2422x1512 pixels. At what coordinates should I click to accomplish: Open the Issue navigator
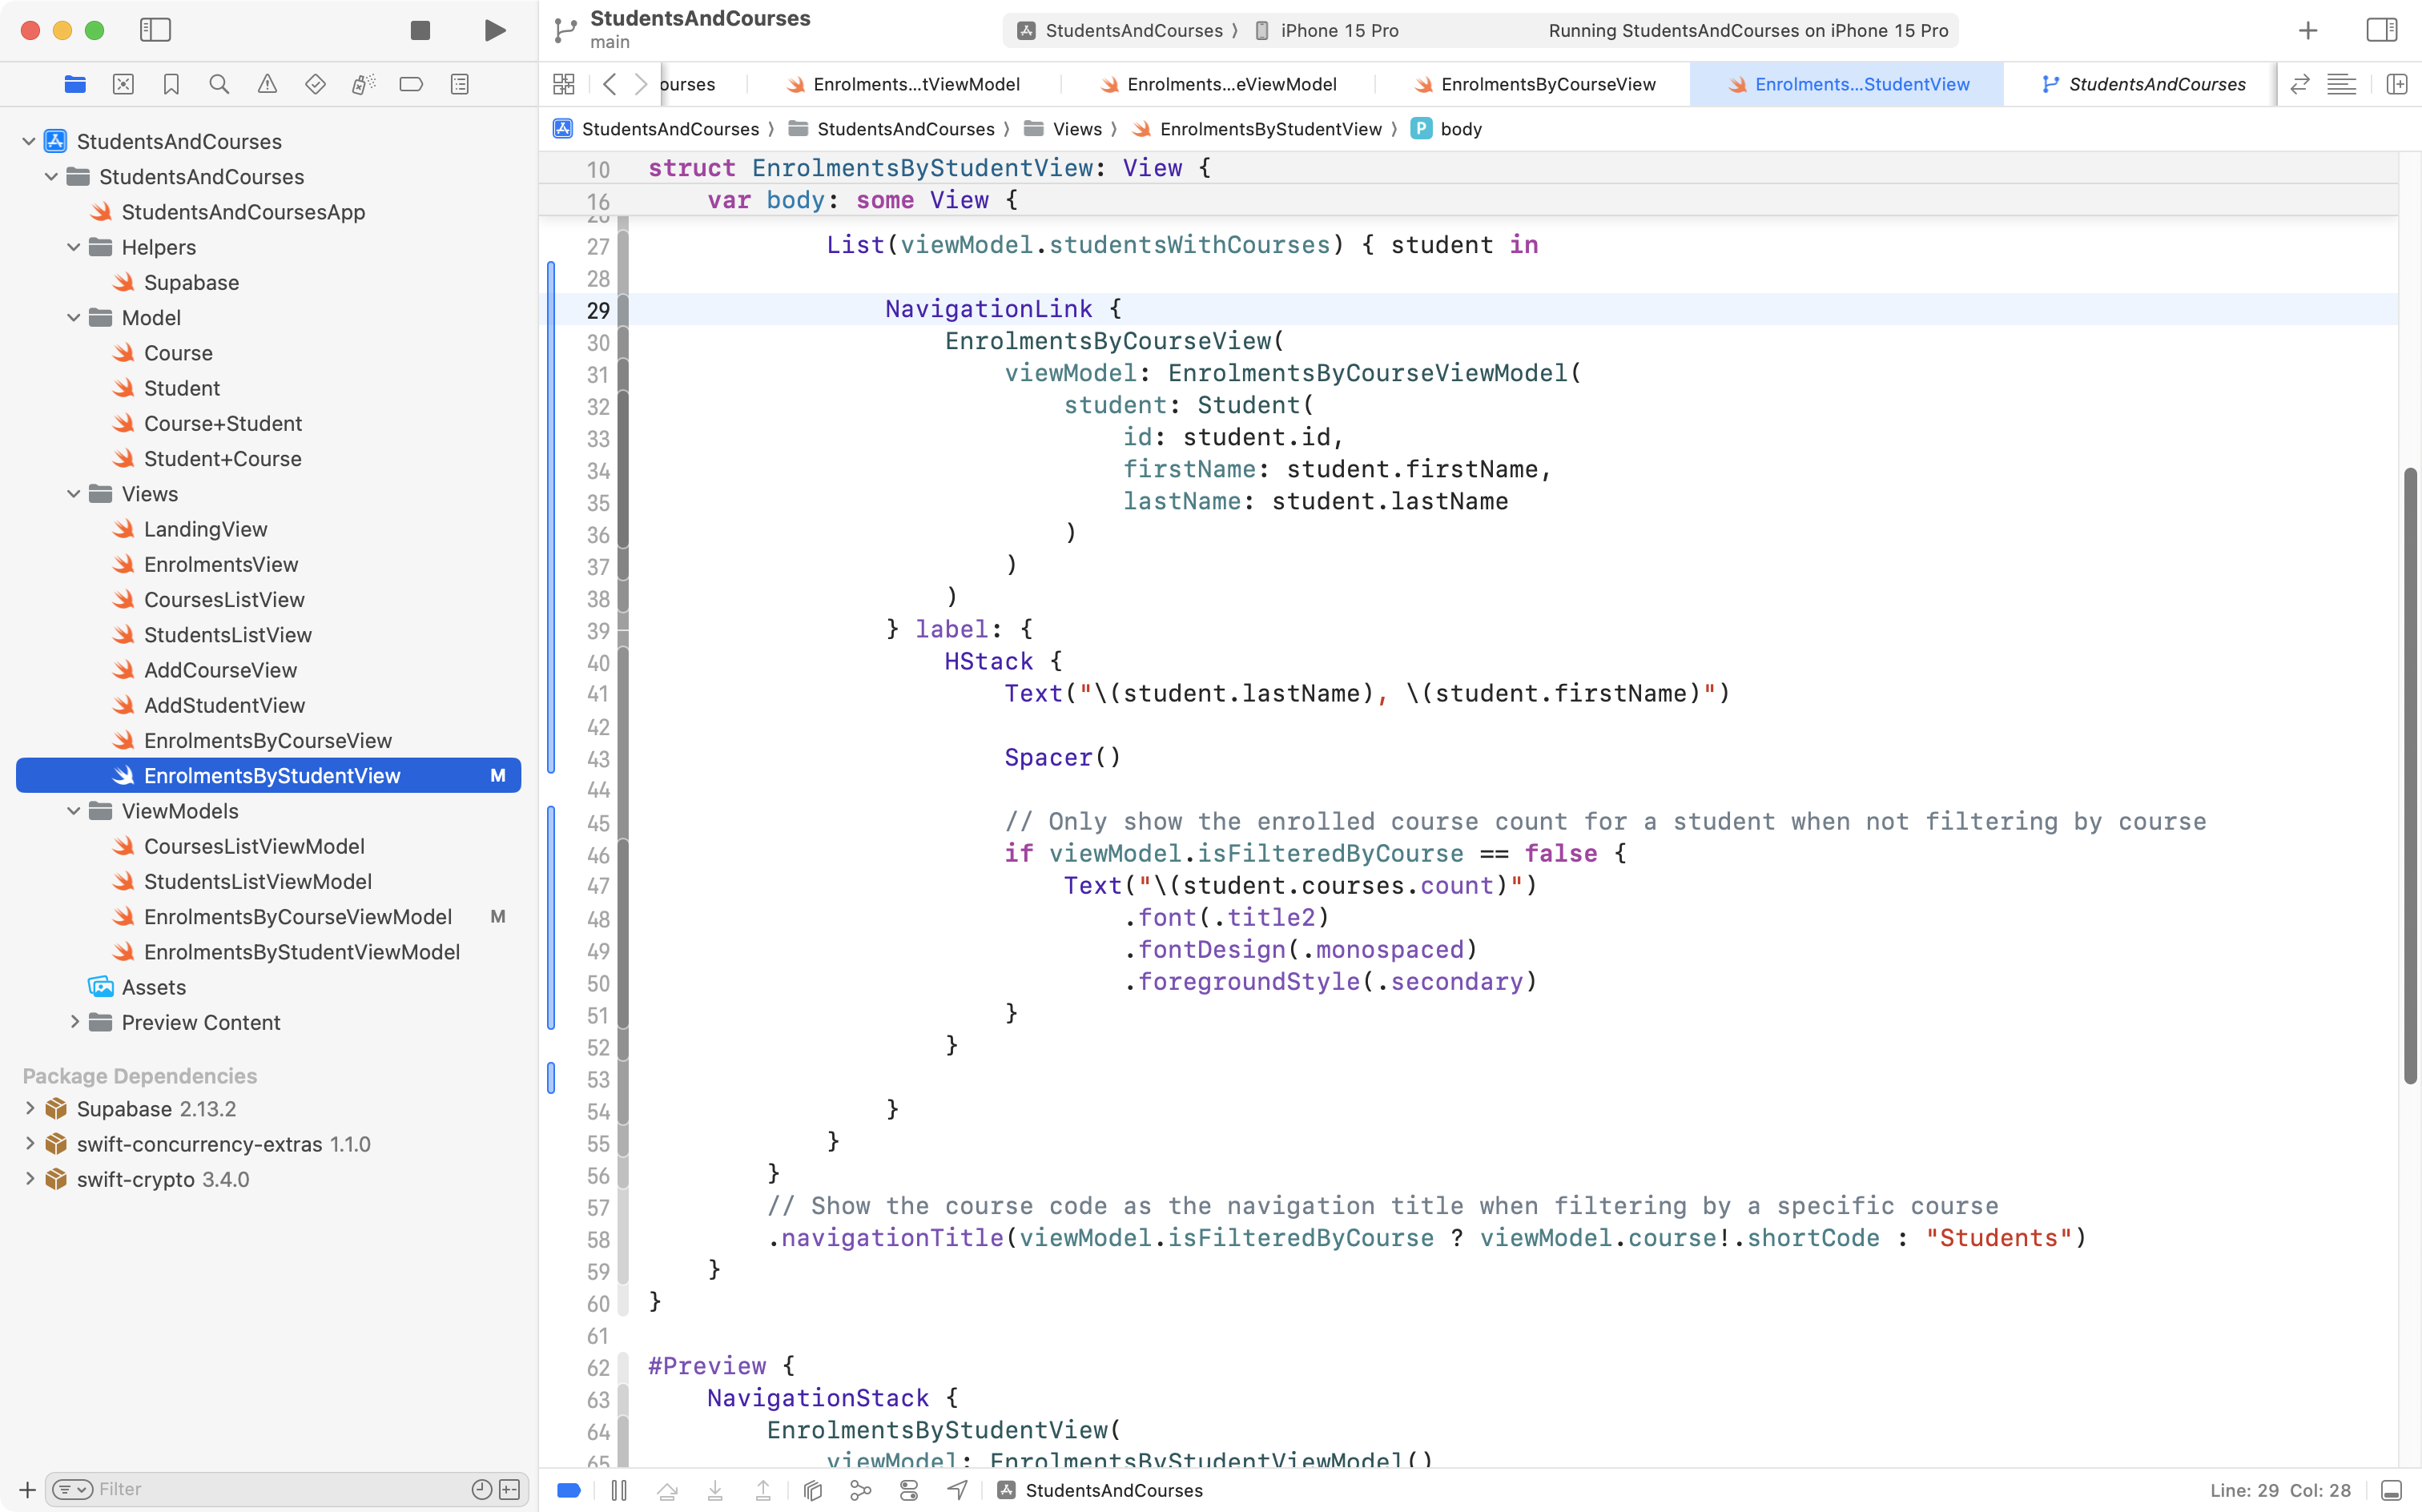(267, 84)
